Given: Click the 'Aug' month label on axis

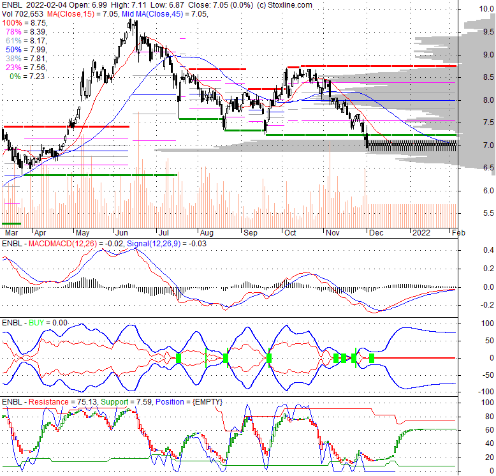Looking at the screenshot, I should 207,233.
